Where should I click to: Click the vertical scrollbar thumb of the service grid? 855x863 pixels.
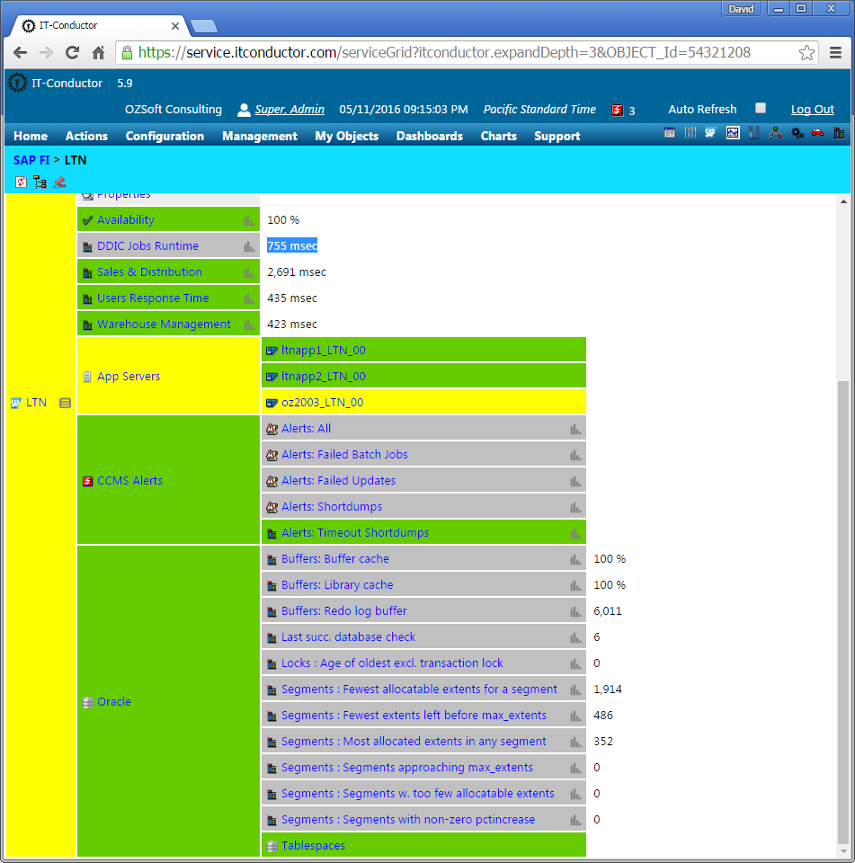click(843, 612)
